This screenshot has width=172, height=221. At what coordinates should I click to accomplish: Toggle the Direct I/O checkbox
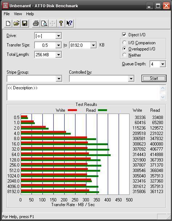click(x=124, y=35)
